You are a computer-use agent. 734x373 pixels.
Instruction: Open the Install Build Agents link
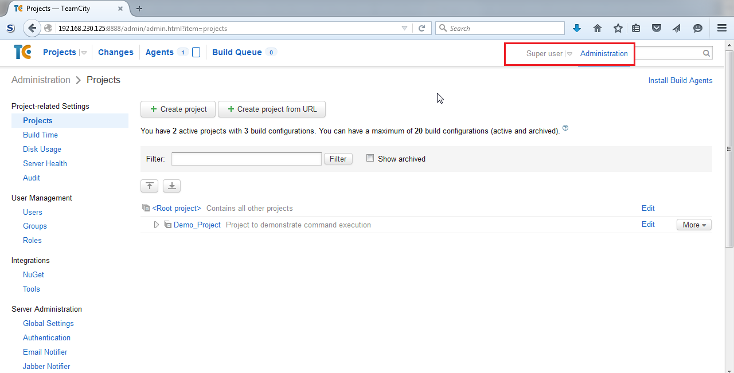click(680, 80)
